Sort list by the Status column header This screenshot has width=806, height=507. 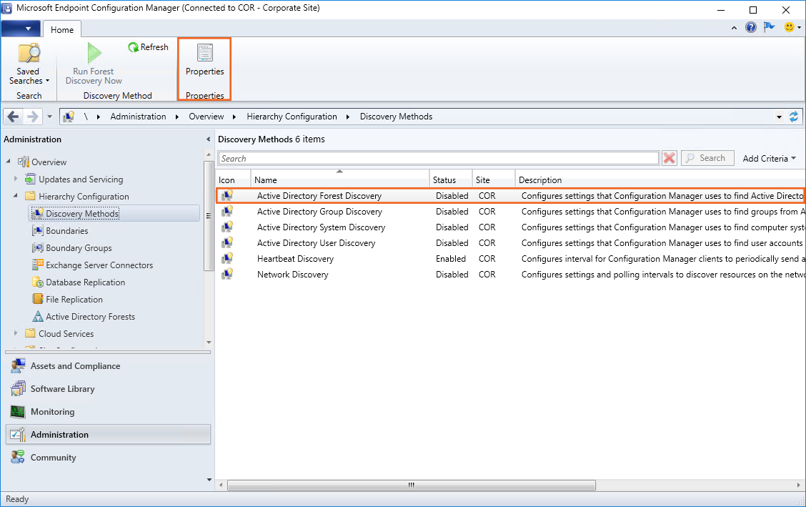pos(450,180)
